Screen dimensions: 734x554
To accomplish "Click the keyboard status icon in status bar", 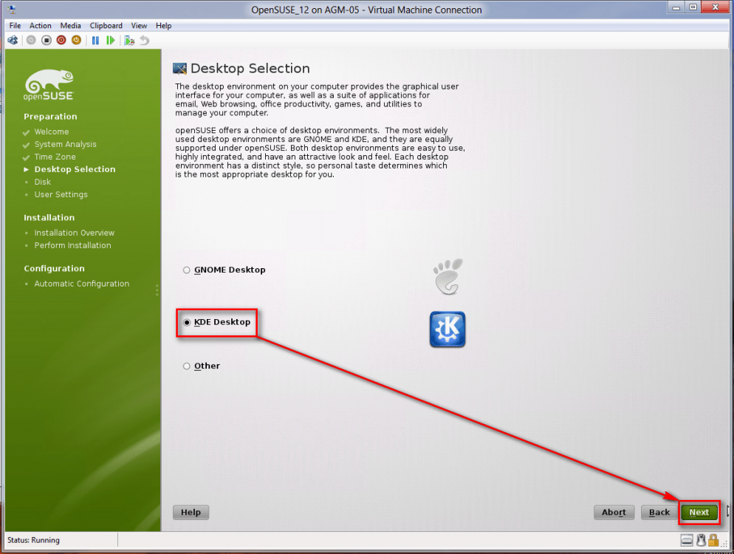I will pyautogui.click(x=687, y=541).
